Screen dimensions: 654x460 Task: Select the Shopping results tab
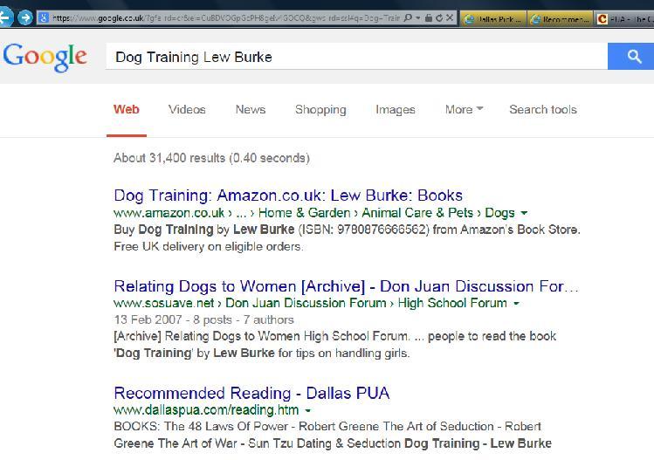320,110
